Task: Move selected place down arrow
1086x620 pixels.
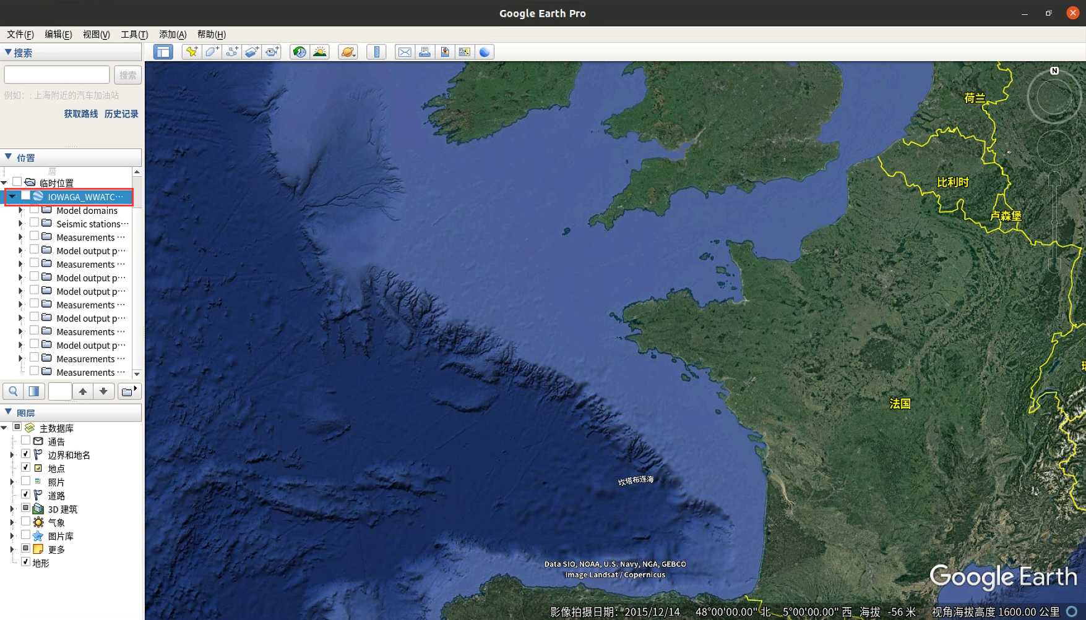Action: click(103, 391)
